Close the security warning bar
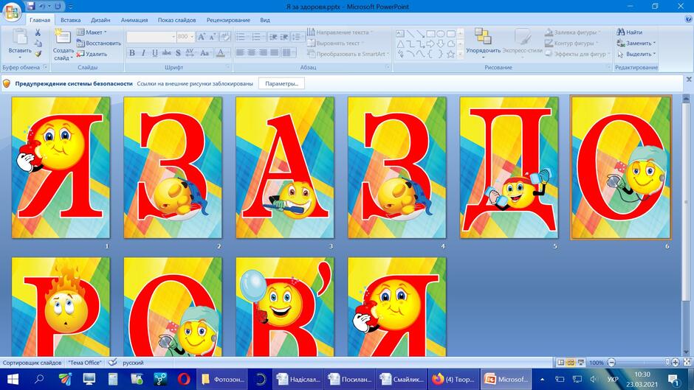The height and width of the screenshot is (390, 694). (x=689, y=79)
